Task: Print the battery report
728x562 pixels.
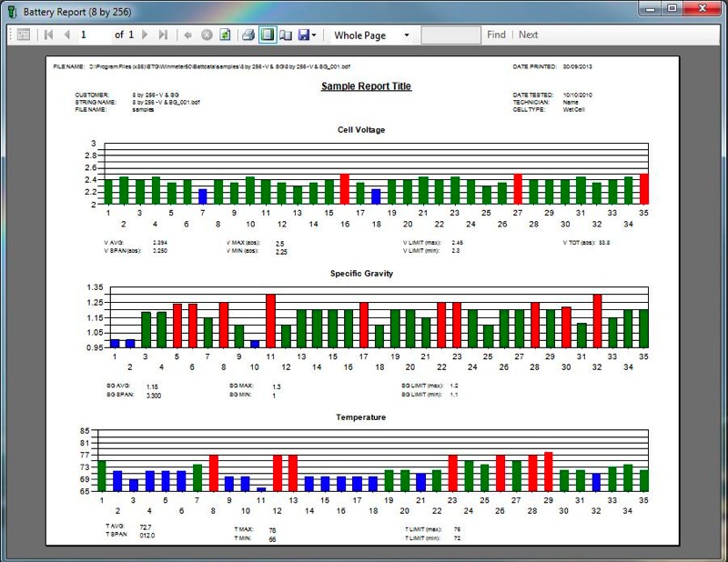Action: [248, 35]
